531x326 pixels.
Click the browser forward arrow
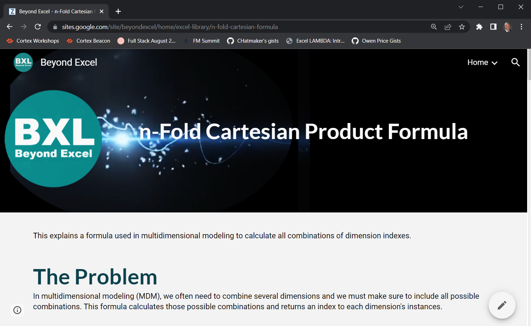pyautogui.click(x=23, y=27)
